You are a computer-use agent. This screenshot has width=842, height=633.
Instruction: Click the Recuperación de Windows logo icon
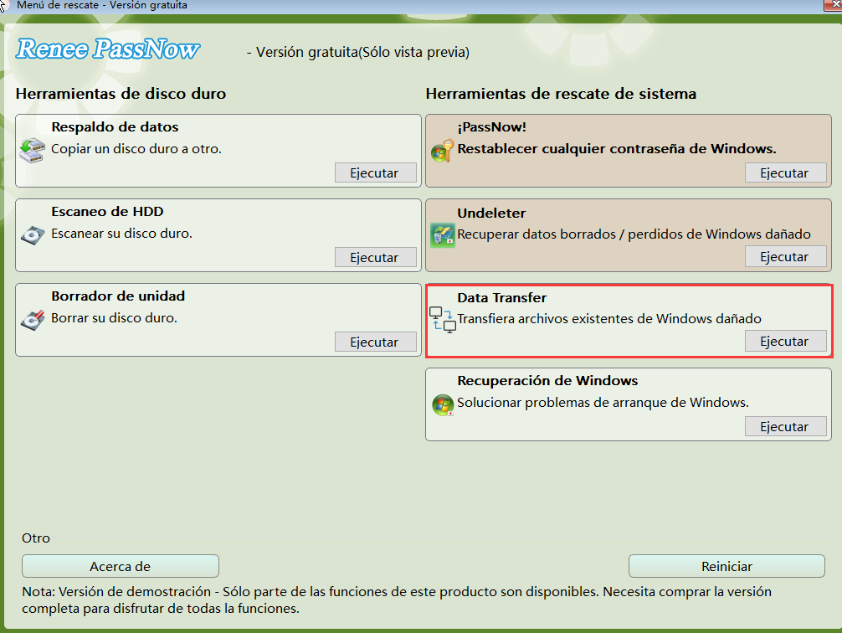coord(443,405)
